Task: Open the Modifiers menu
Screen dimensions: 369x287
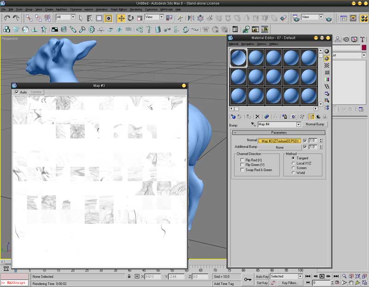Action: (61, 9)
